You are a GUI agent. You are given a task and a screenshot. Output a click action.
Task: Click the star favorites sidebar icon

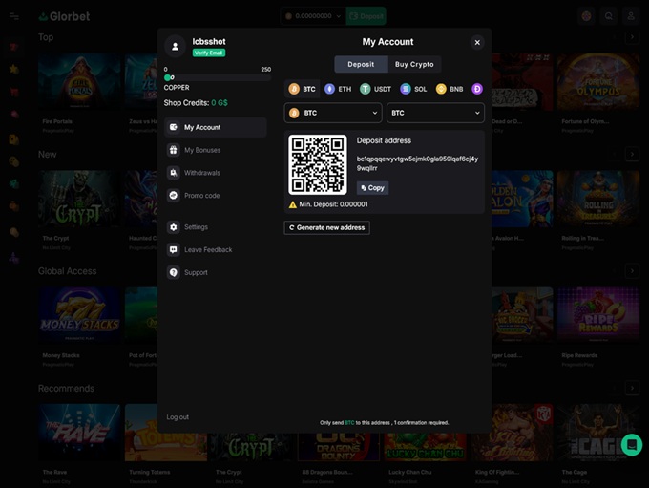(14, 69)
